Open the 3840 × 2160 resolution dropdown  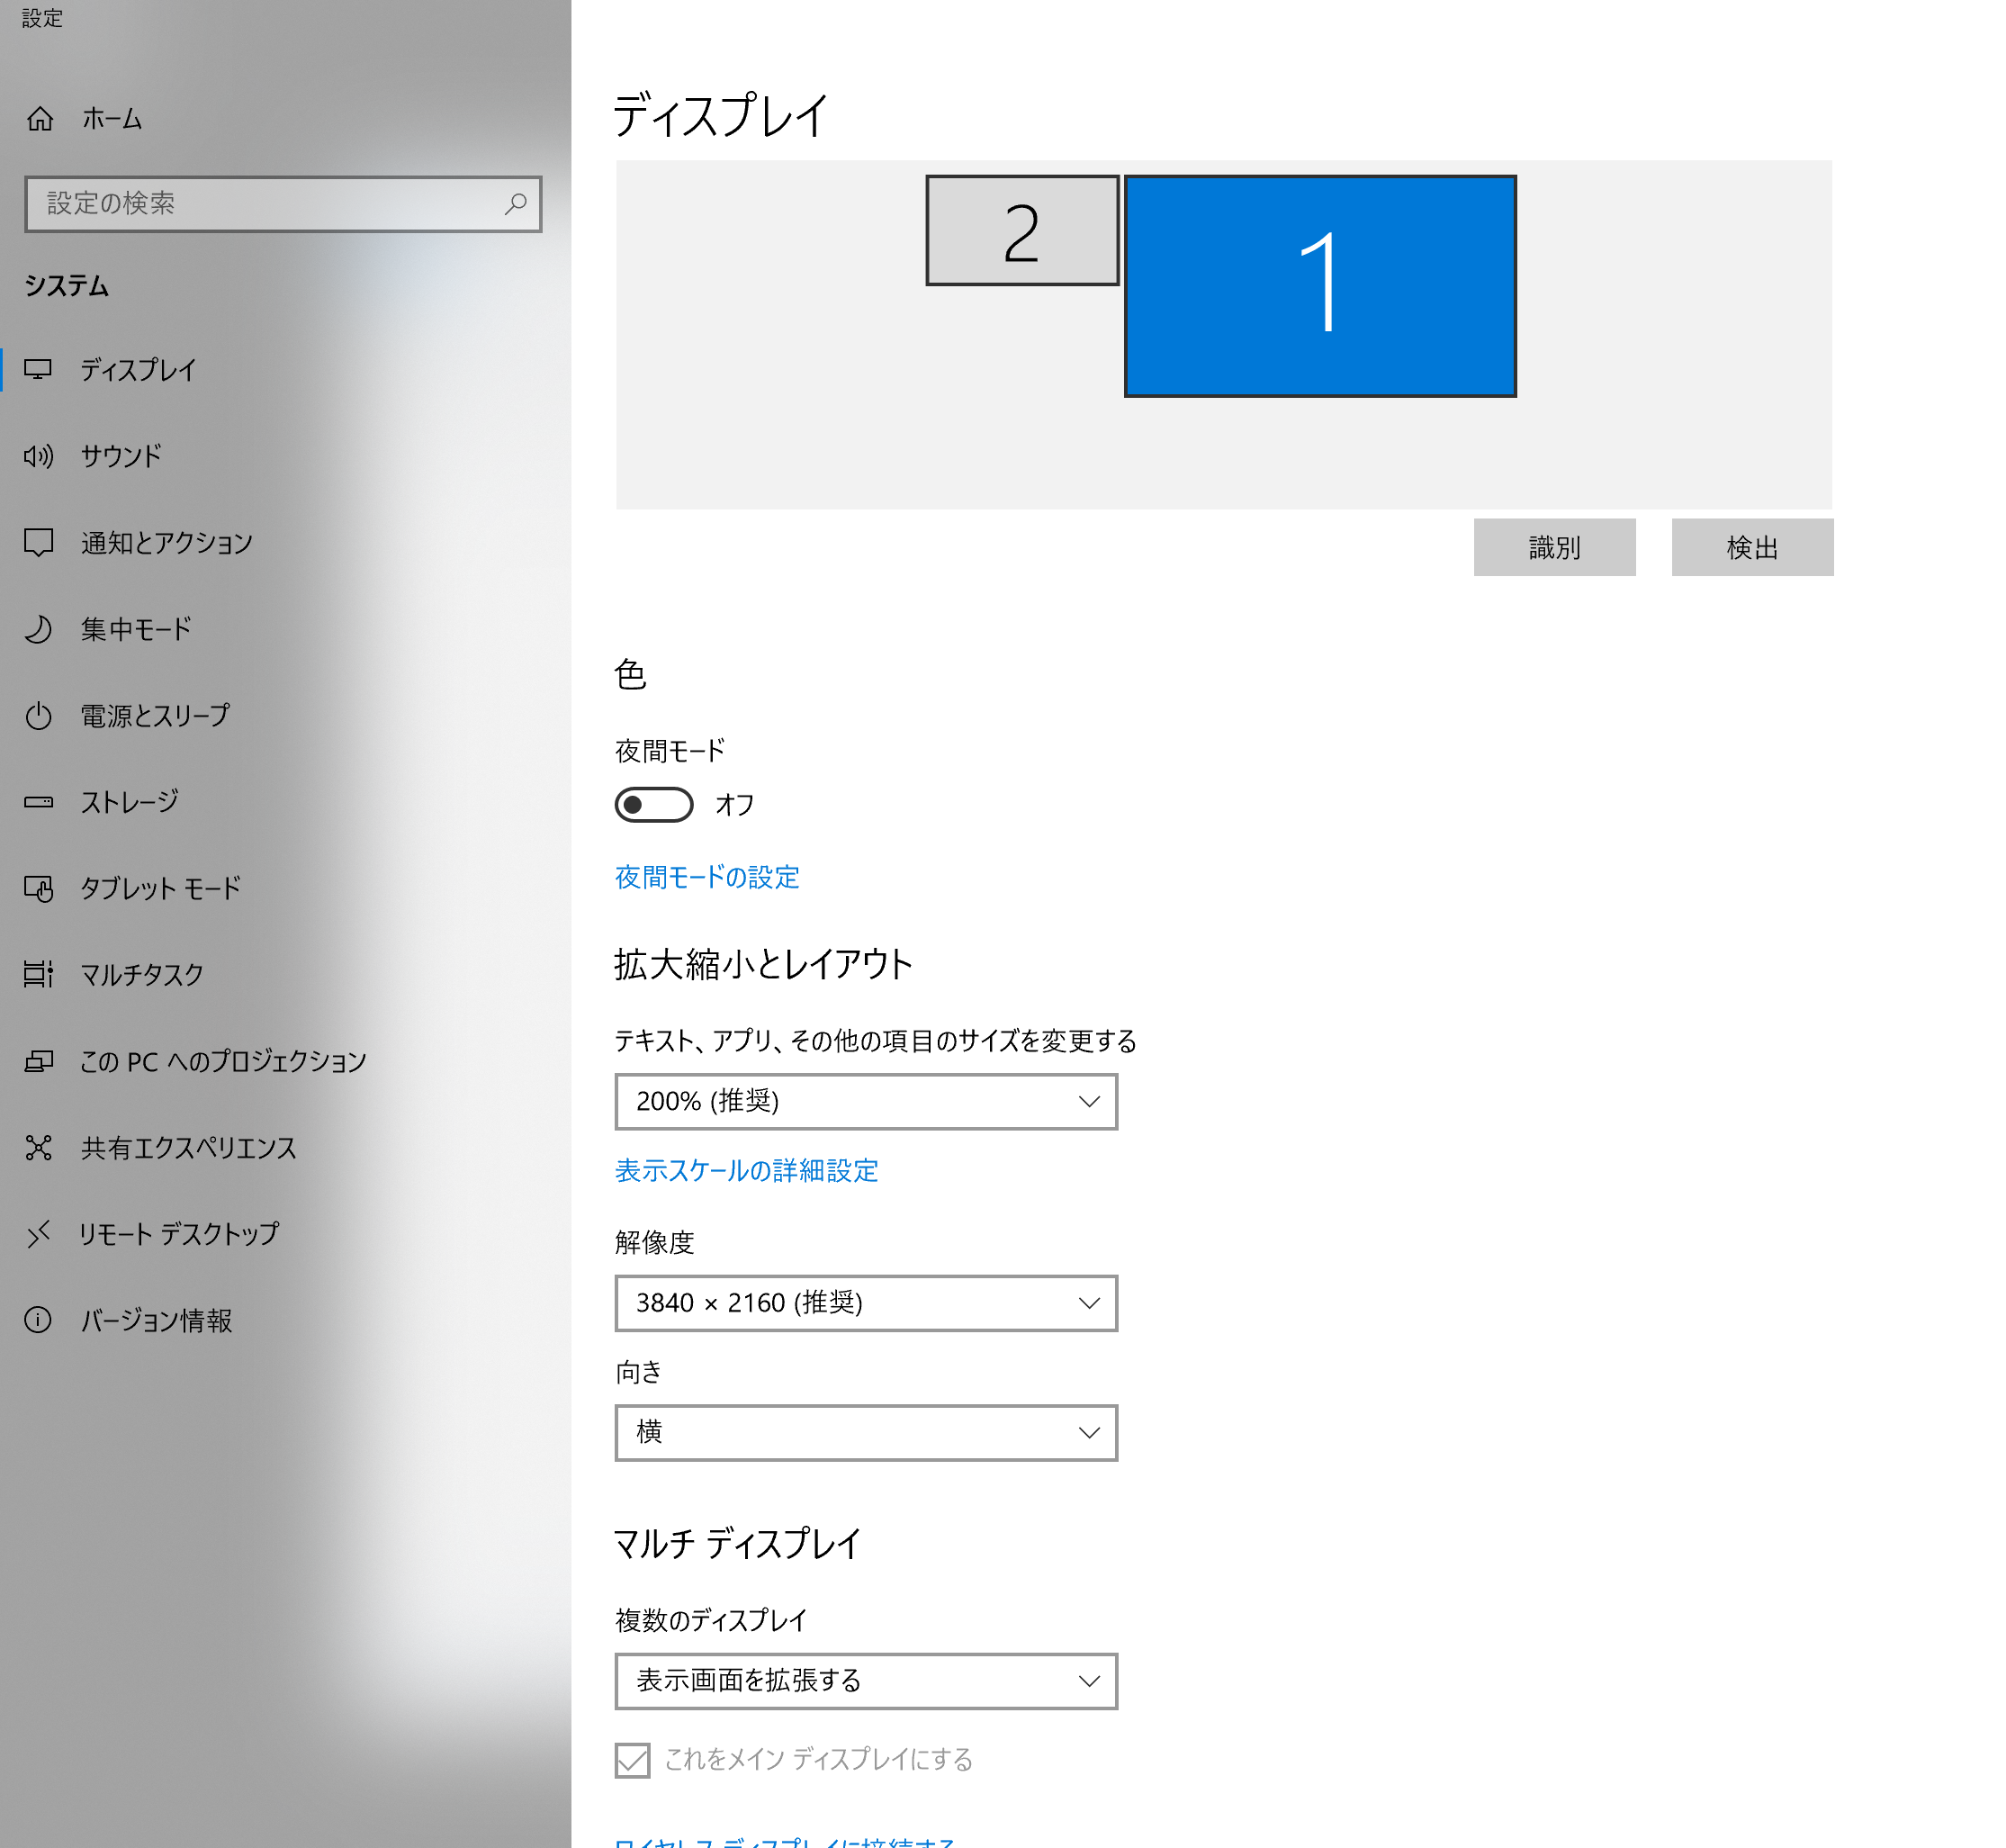[x=865, y=1303]
